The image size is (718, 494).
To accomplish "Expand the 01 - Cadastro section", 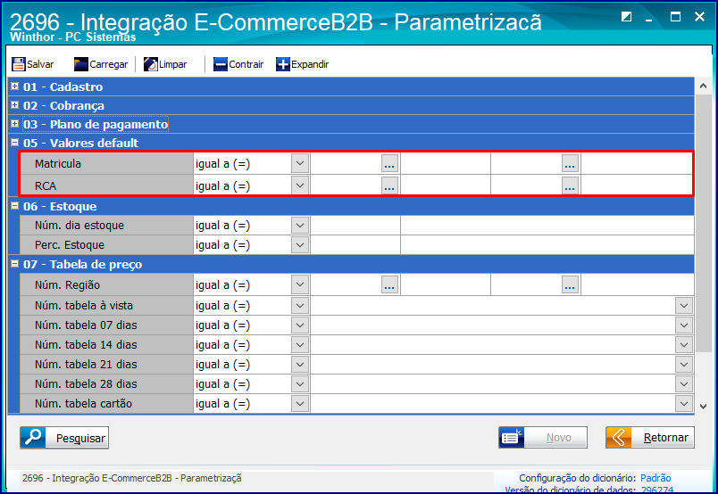I will click(14, 86).
